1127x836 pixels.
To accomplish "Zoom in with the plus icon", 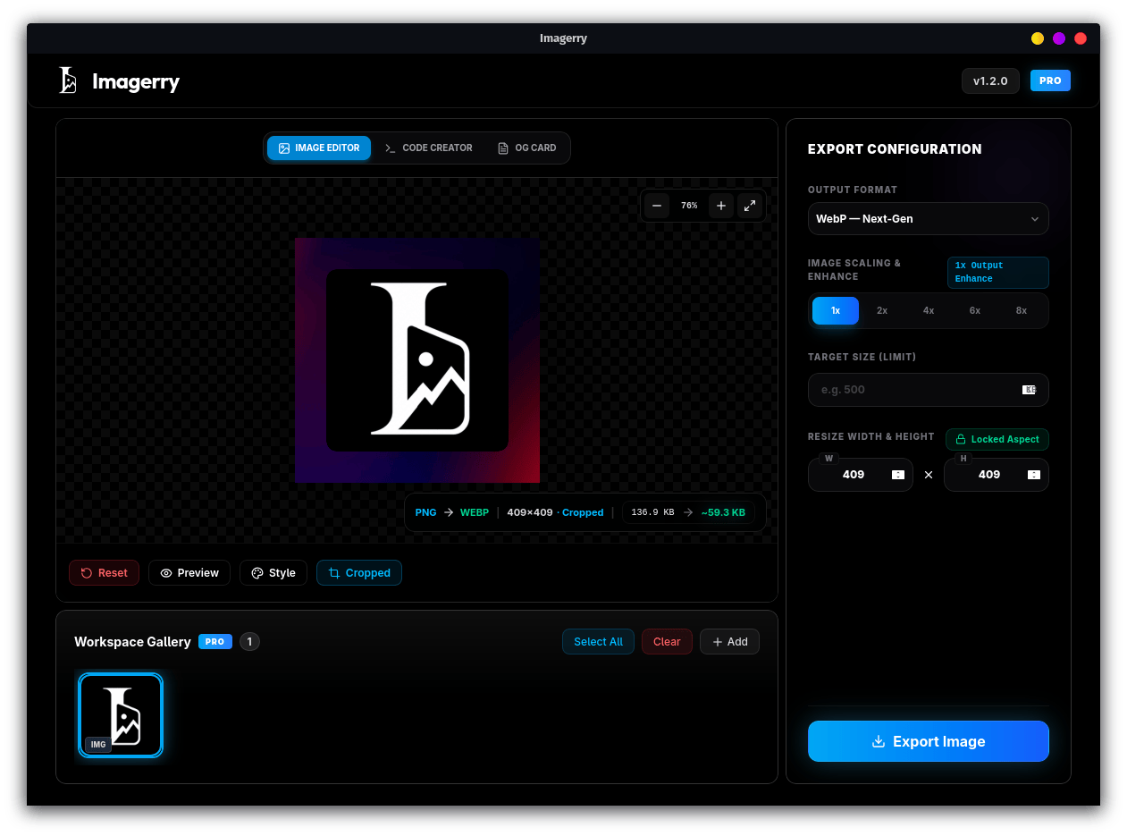I will [x=721, y=206].
